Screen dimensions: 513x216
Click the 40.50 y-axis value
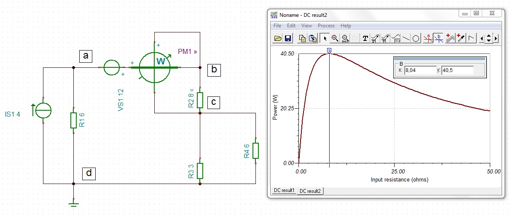pos(287,54)
